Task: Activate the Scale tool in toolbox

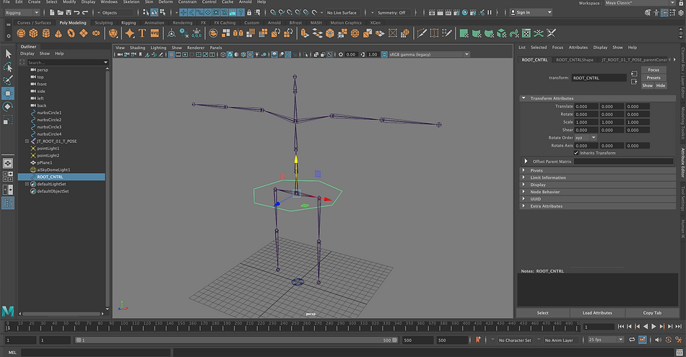Action: point(8,119)
